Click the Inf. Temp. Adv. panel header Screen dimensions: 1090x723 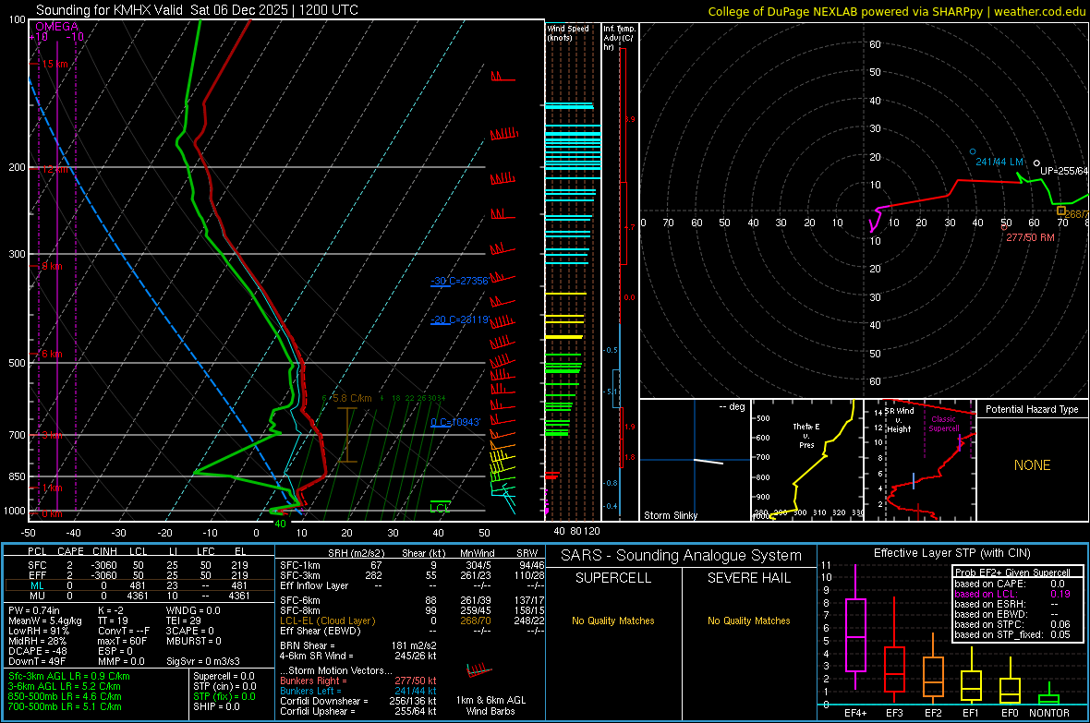(619, 38)
